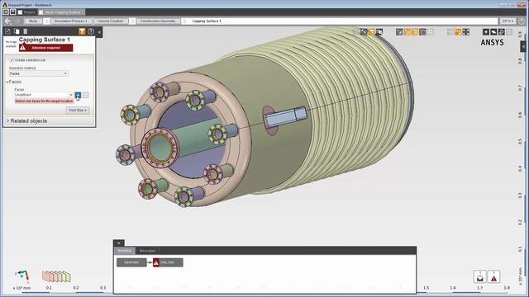Click the Next Step button
529x297 pixels.
pos(78,110)
